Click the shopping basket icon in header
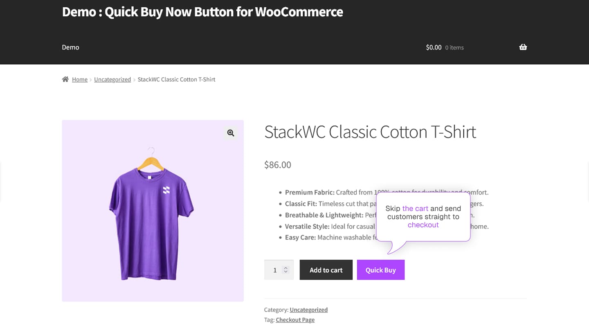The height and width of the screenshot is (332, 589). point(523,47)
